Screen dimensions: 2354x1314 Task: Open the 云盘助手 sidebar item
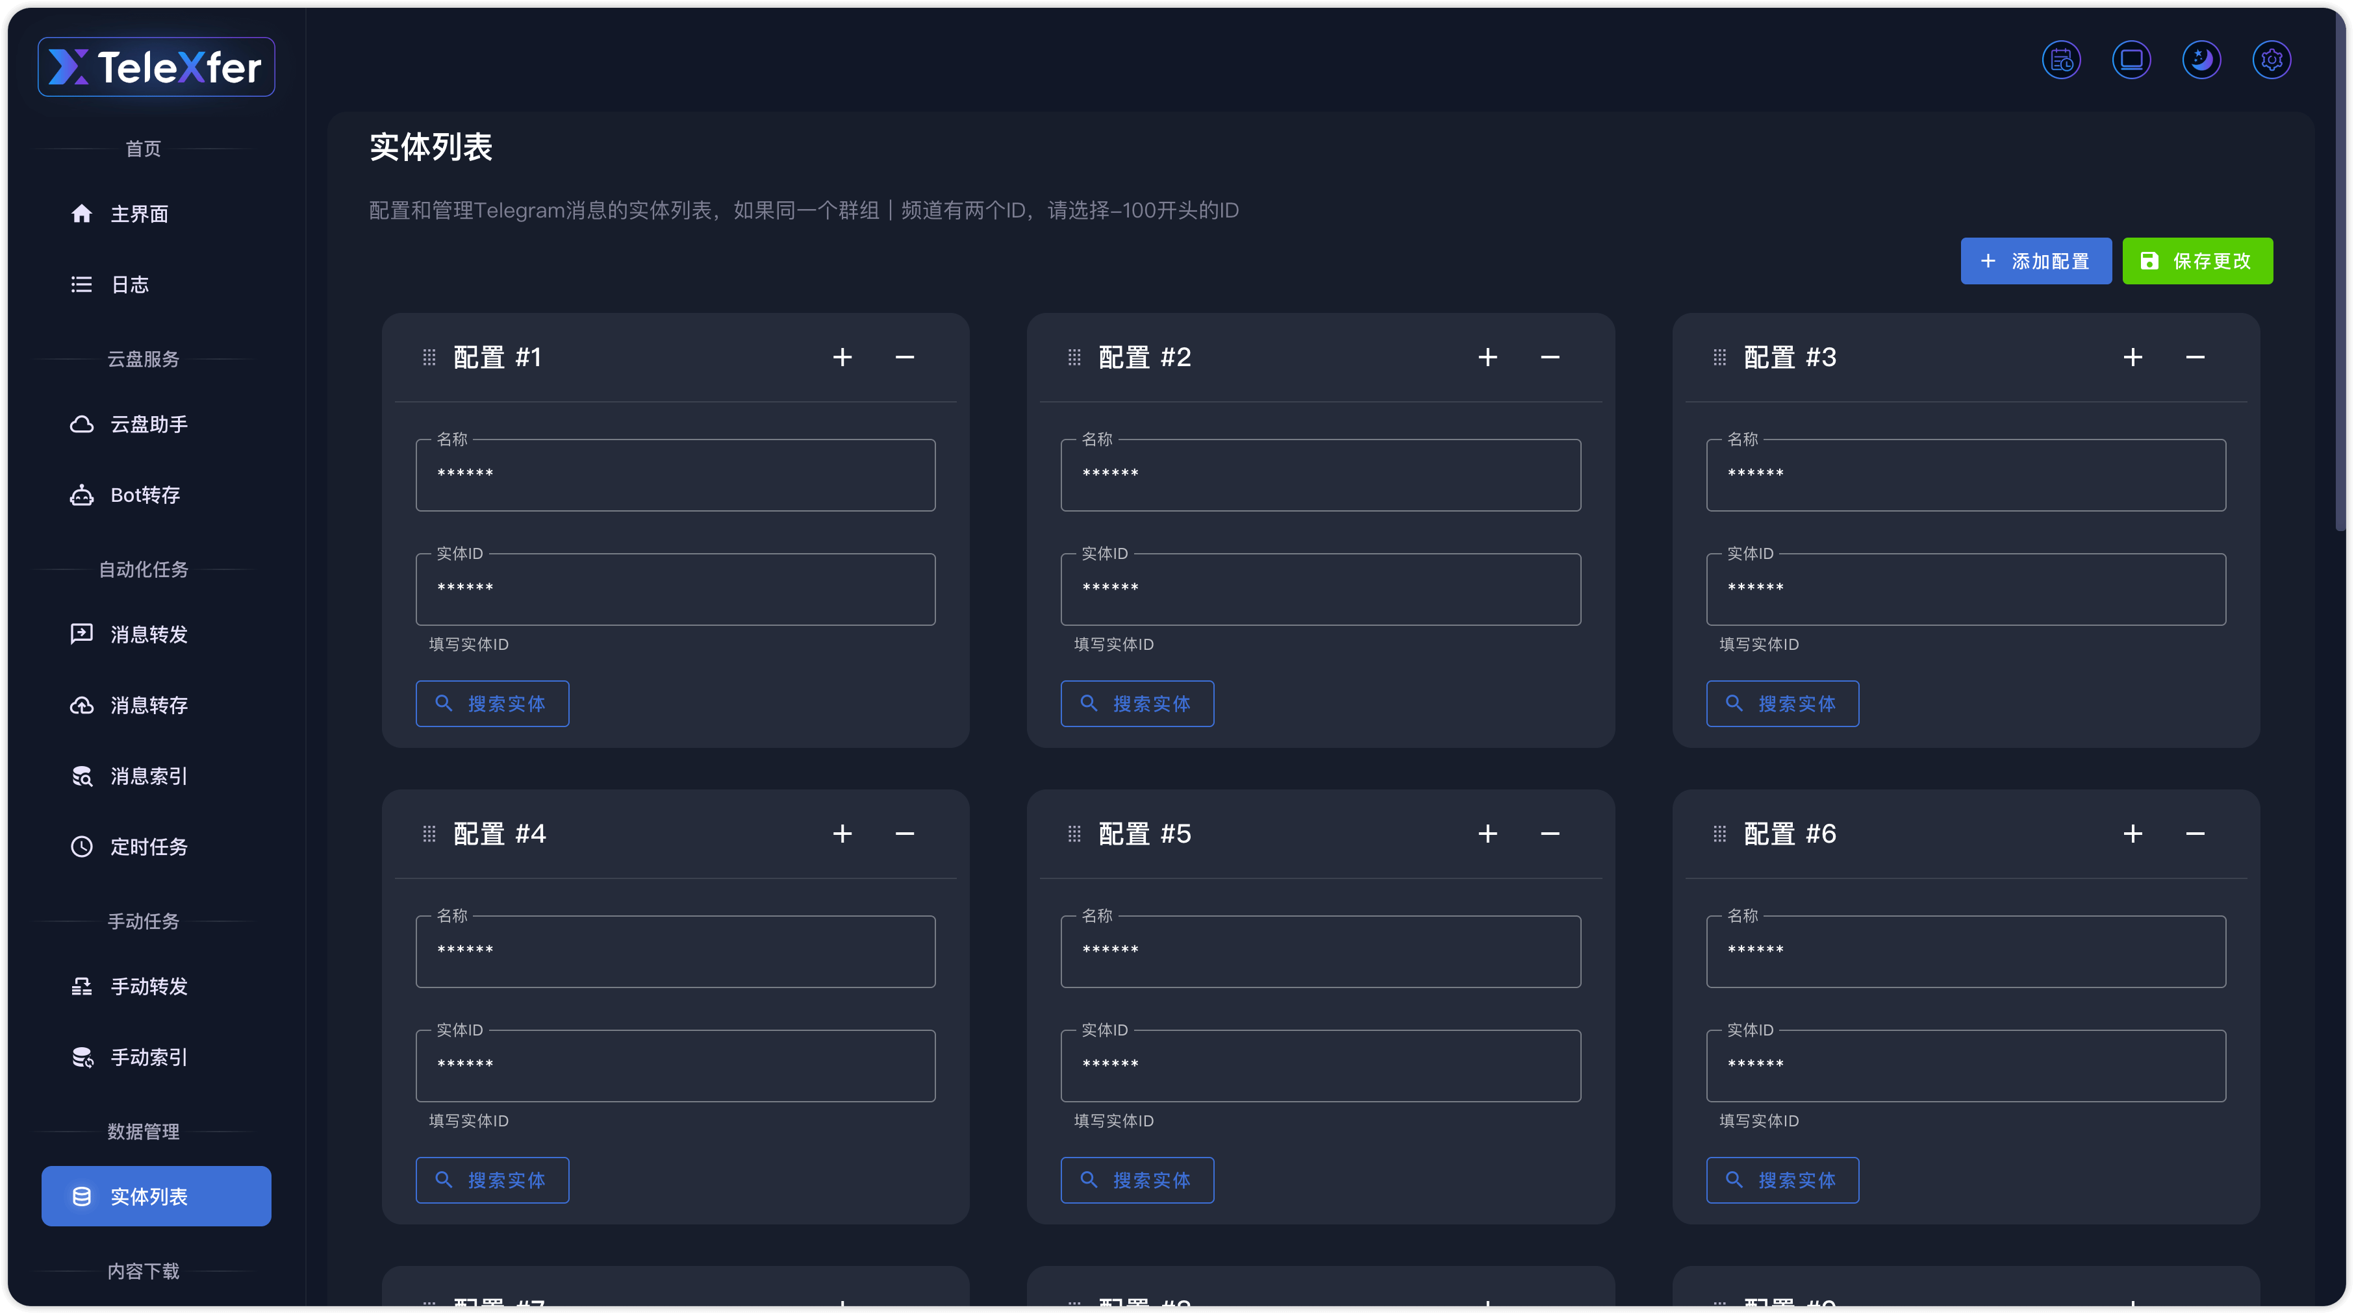click(148, 424)
